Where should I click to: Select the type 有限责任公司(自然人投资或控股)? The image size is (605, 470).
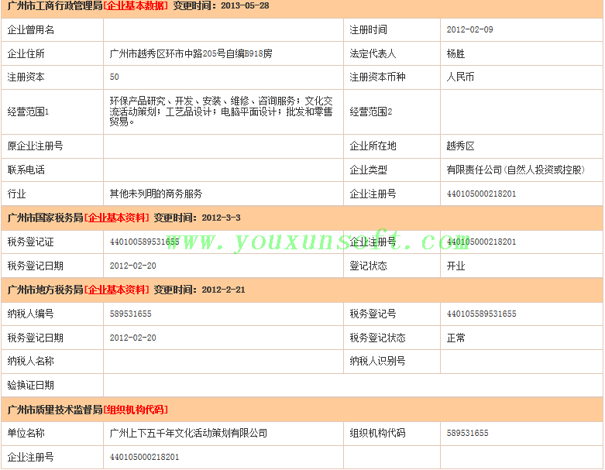(x=515, y=170)
